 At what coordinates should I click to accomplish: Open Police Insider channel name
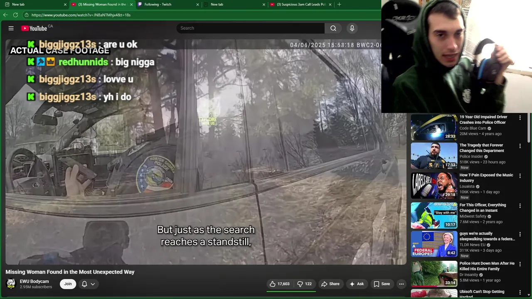[471, 157]
